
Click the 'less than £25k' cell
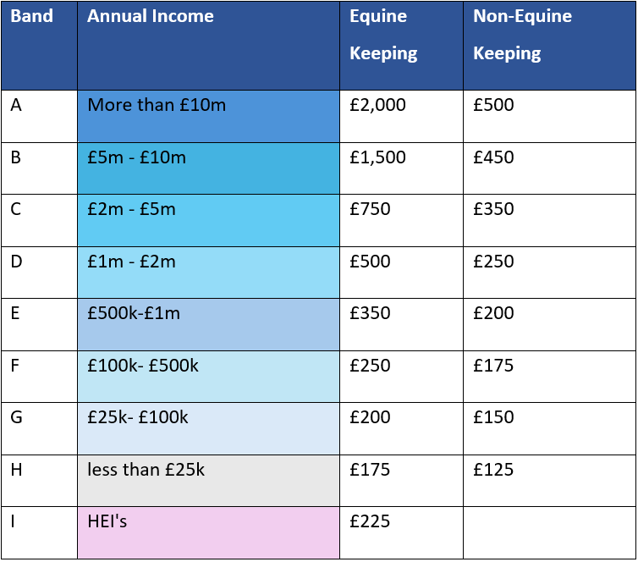208,481
